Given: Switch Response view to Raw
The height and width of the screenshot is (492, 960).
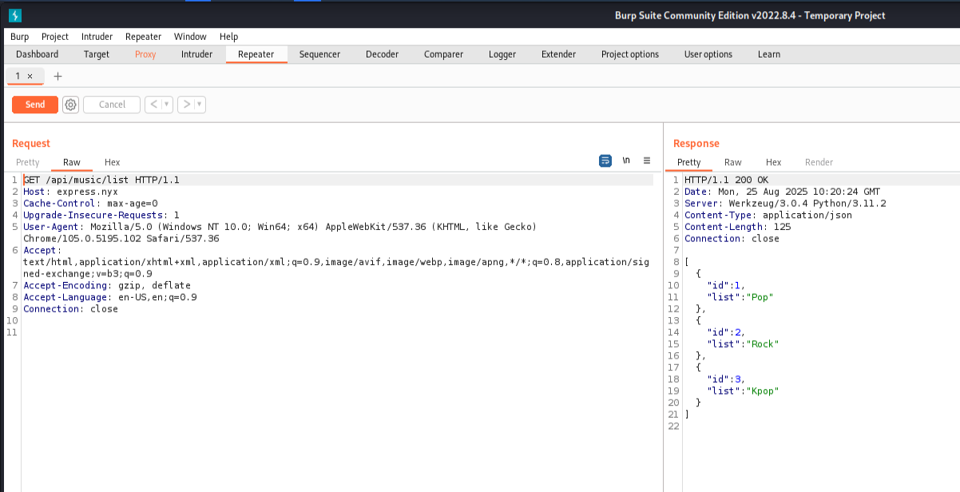Looking at the screenshot, I should point(732,162).
